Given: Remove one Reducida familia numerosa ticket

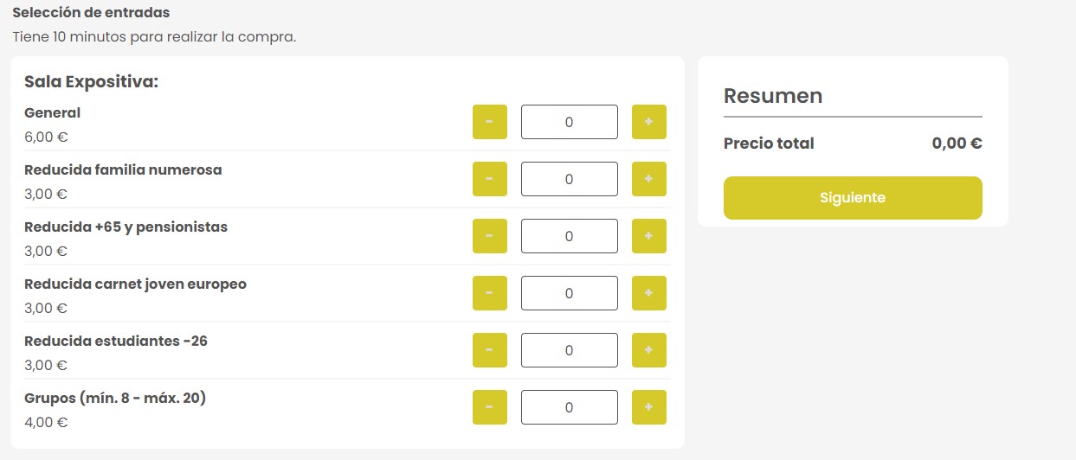Looking at the screenshot, I should [490, 179].
